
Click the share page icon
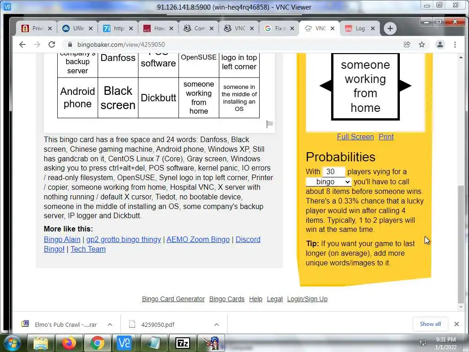pyautogui.click(x=407, y=44)
